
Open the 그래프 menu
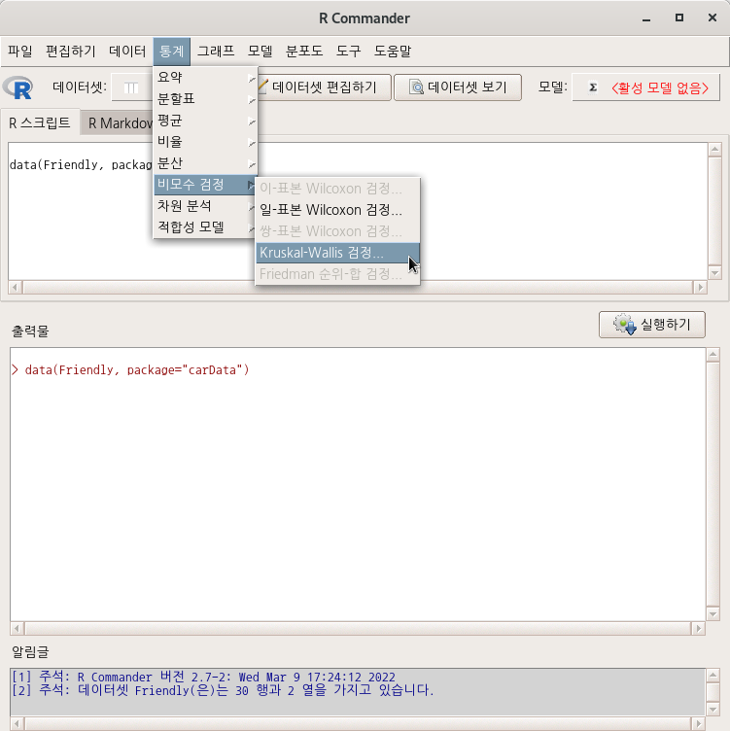216,51
